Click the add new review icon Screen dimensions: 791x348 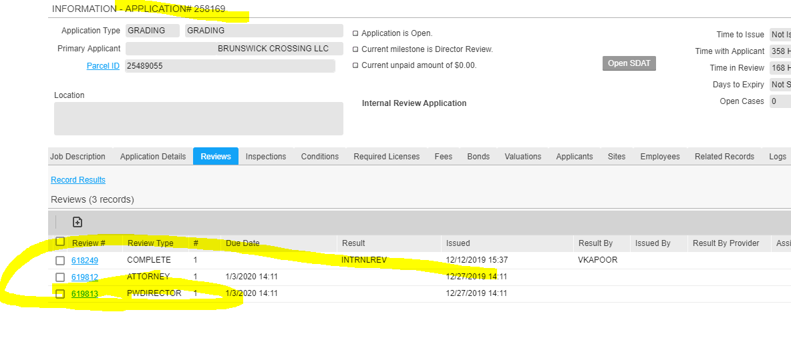click(x=77, y=222)
